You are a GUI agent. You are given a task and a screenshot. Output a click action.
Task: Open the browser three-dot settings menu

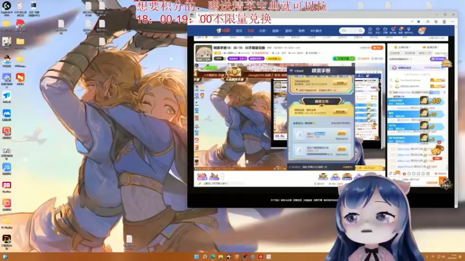pyautogui.click(x=452, y=21)
